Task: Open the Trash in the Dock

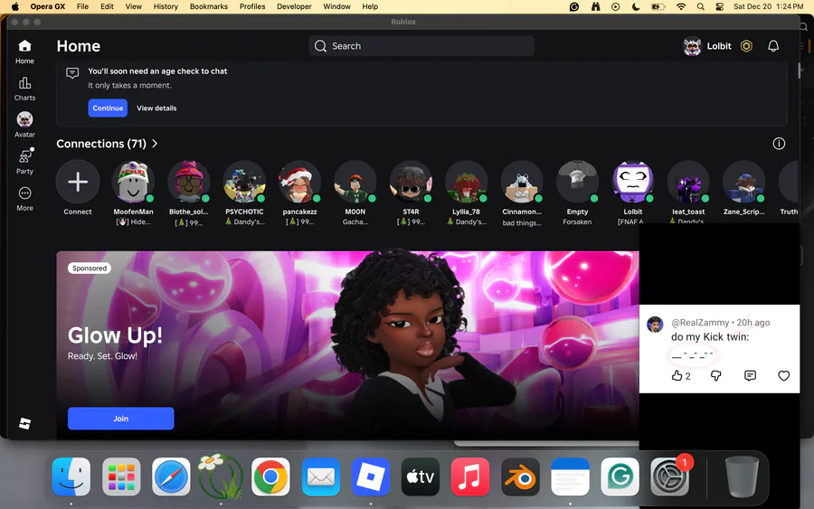Action: coord(742,476)
